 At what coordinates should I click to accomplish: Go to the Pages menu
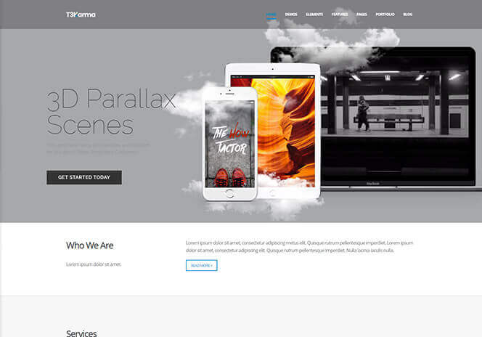tap(362, 15)
